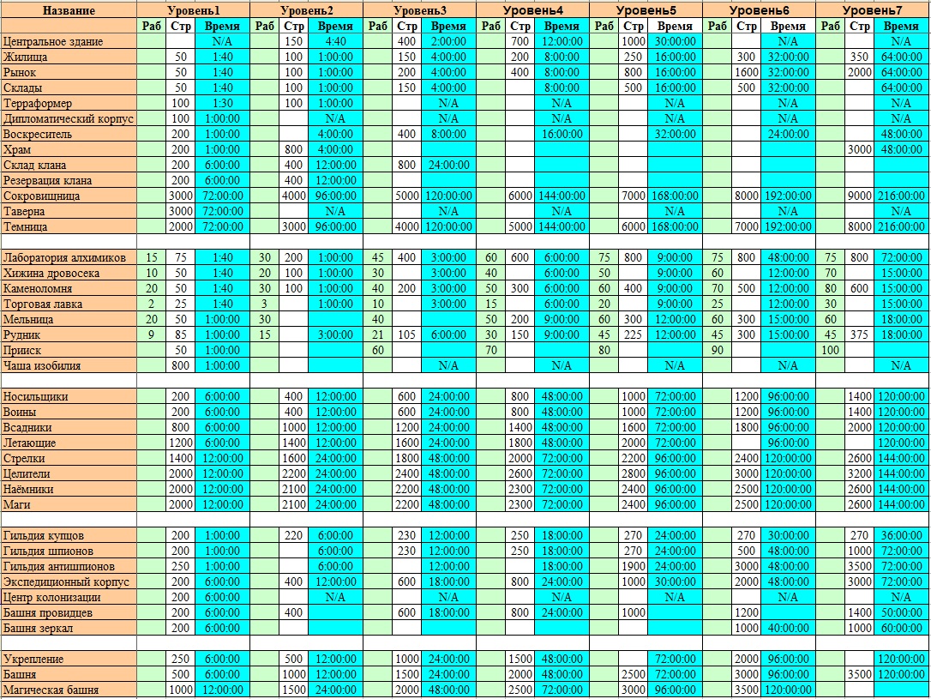Select the 40:00:00 time in Башня зеркал row
This screenshot has height=699, width=931.
pos(788,629)
